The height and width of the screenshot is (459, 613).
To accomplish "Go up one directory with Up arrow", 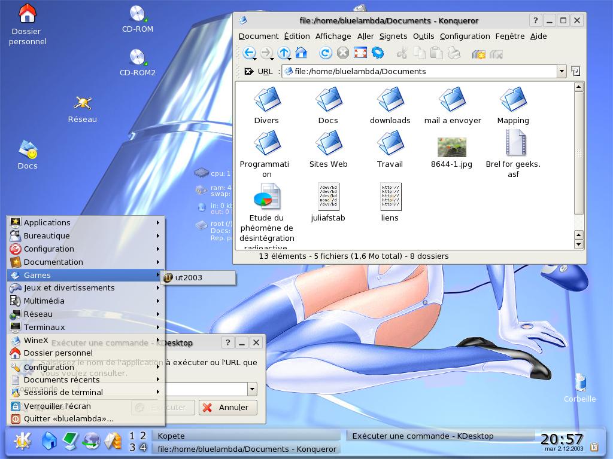I will coord(284,53).
